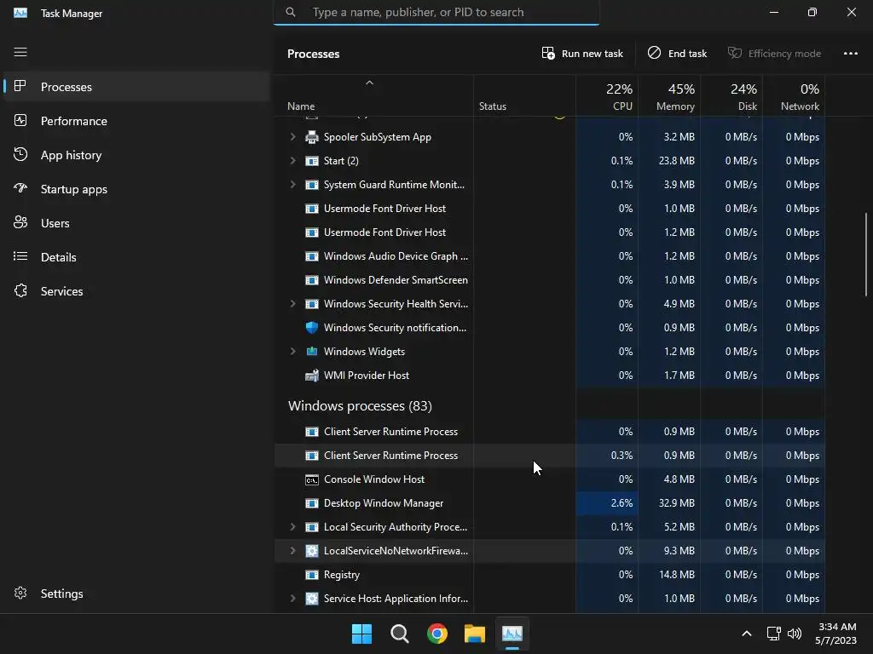Sort by the Network column header

pos(794,95)
